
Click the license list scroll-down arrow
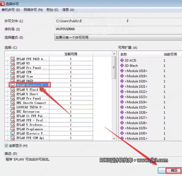click(114, 139)
